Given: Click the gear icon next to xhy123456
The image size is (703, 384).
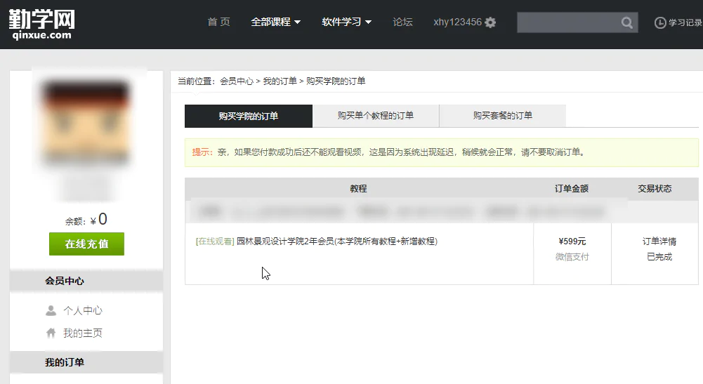Looking at the screenshot, I should [490, 22].
